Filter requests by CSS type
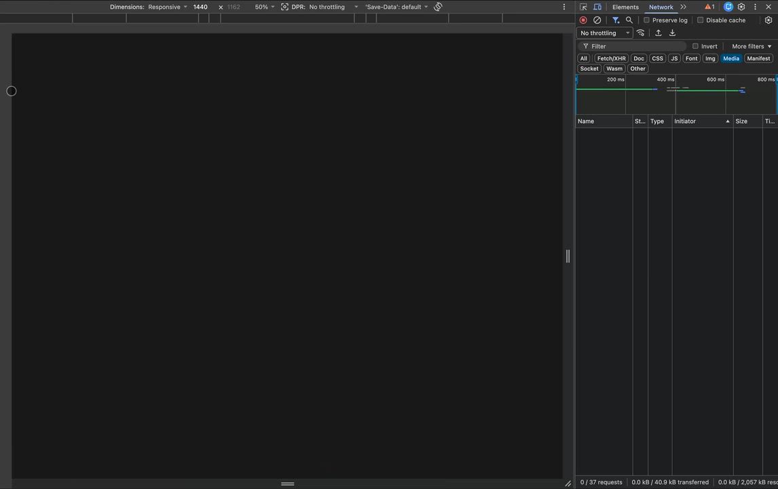 pos(657,58)
